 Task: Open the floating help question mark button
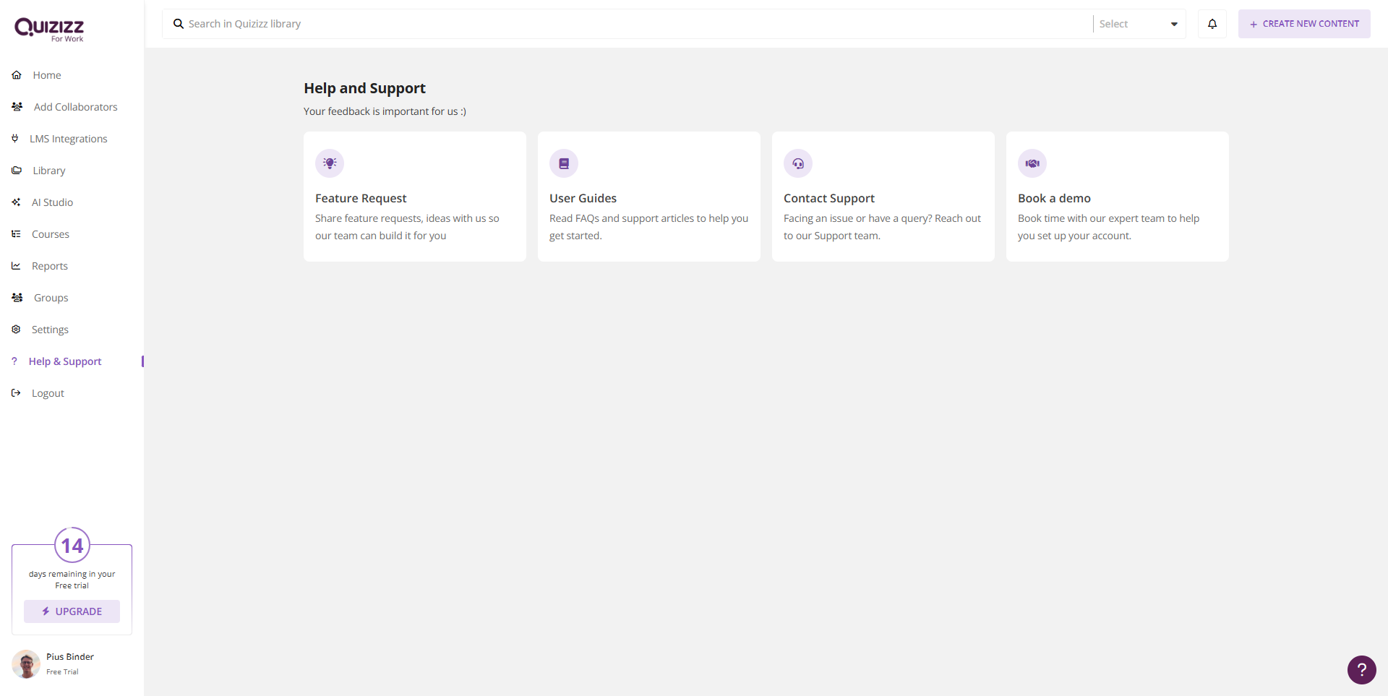(1361, 669)
